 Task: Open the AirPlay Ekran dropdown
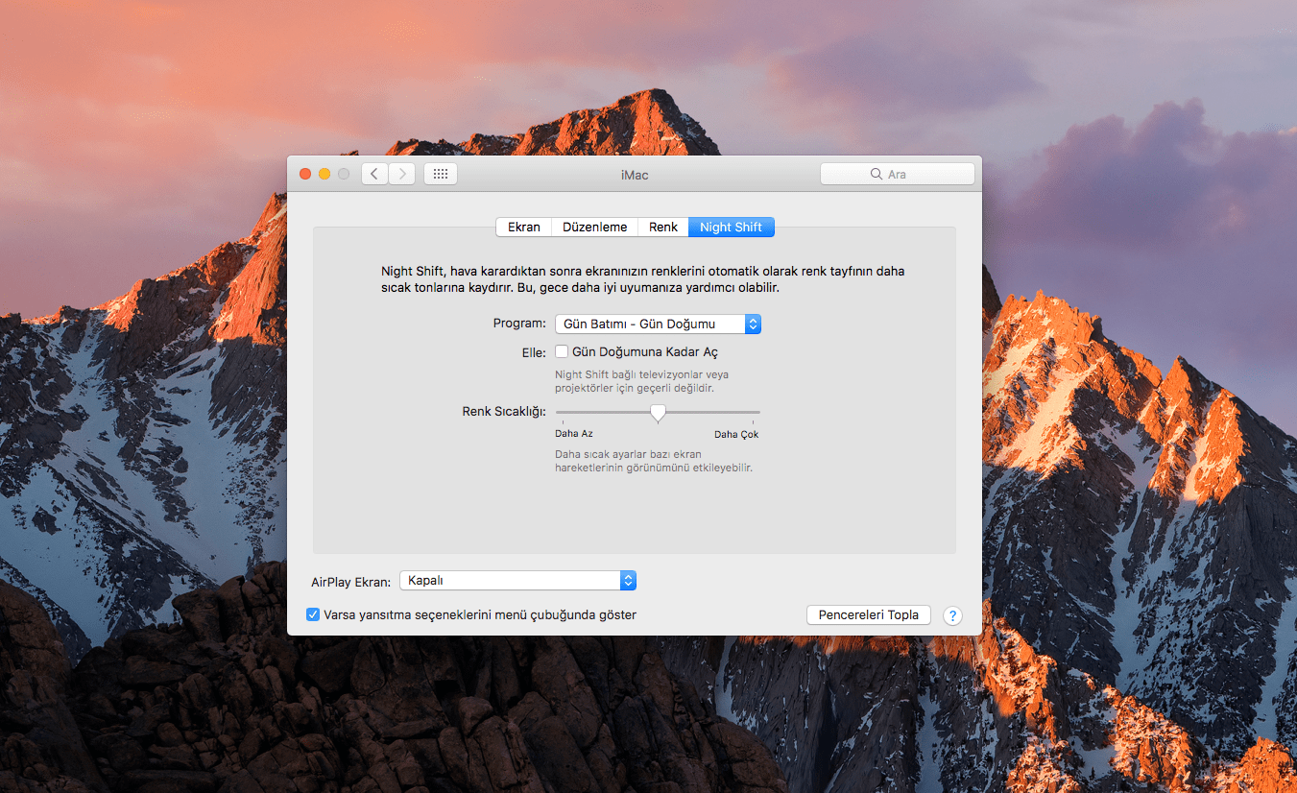(x=517, y=581)
